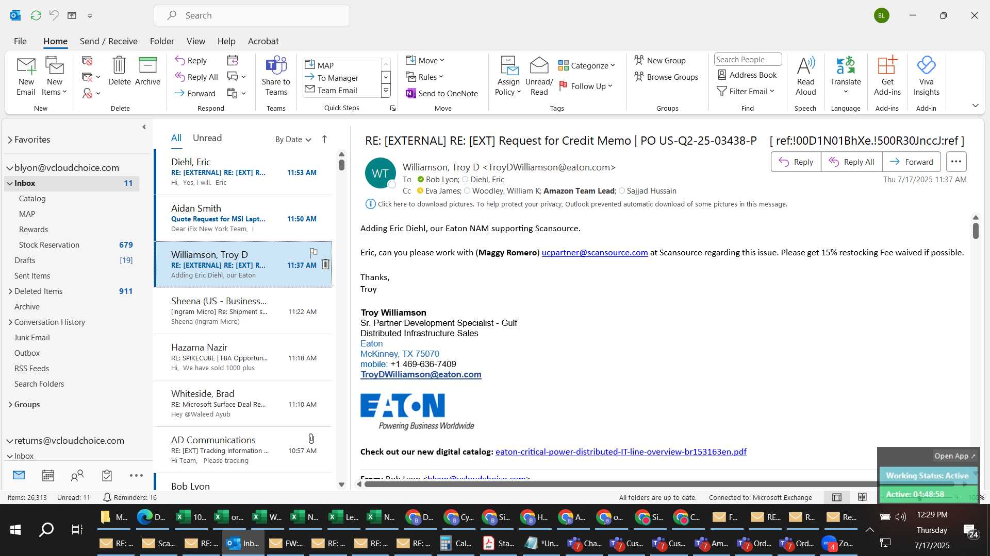The height and width of the screenshot is (556, 990).
Task: Click the Send/Receive sync icon in title bar
Action: (36, 15)
